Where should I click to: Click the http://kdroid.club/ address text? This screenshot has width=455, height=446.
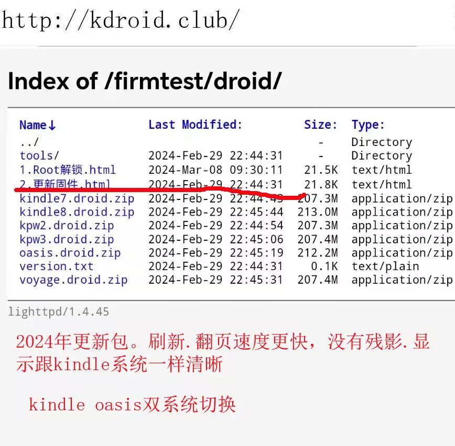[121, 20]
